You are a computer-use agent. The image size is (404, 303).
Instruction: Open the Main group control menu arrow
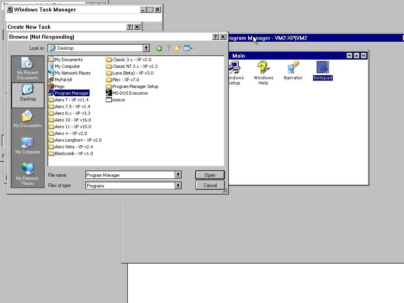350,55
